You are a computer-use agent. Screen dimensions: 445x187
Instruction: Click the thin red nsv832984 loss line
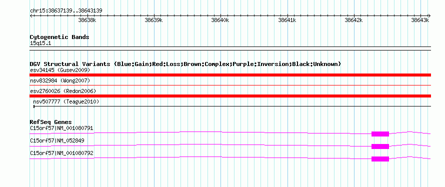pyautogui.click(x=230, y=85)
